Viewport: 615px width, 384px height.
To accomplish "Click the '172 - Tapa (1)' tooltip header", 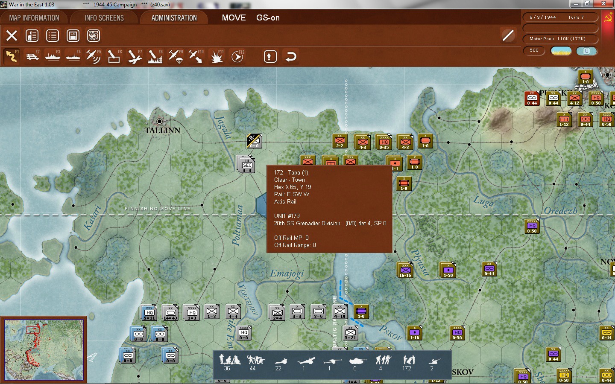I will (x=291, y=173).
